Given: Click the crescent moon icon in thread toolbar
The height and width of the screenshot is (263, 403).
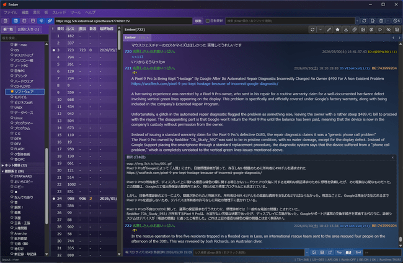Looking at the screenshot, I should tap(371, 30).
